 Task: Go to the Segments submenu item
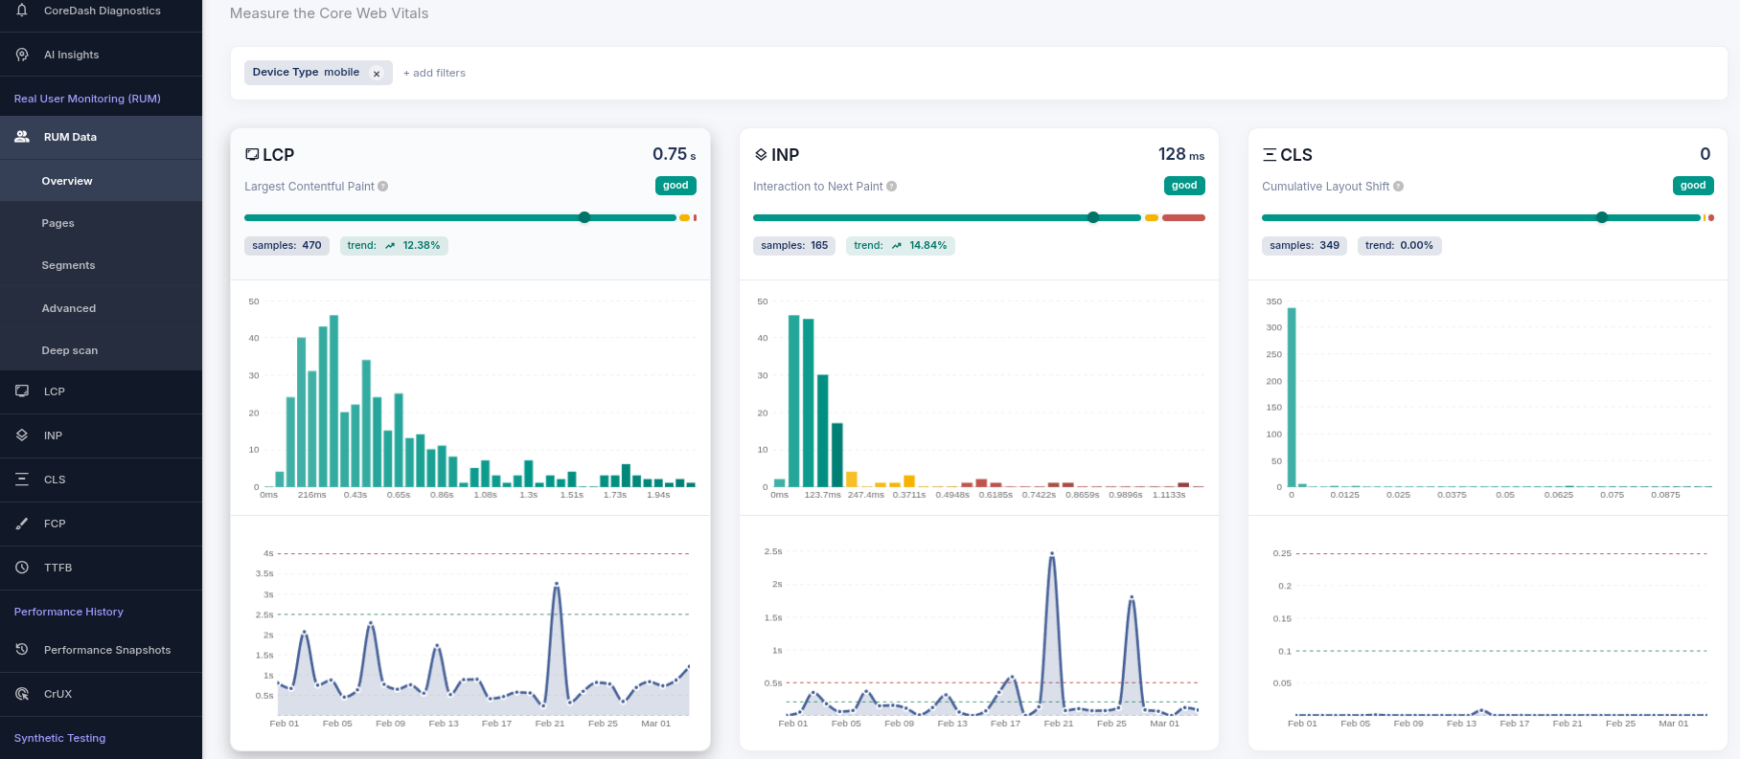(x=68, y=265)
